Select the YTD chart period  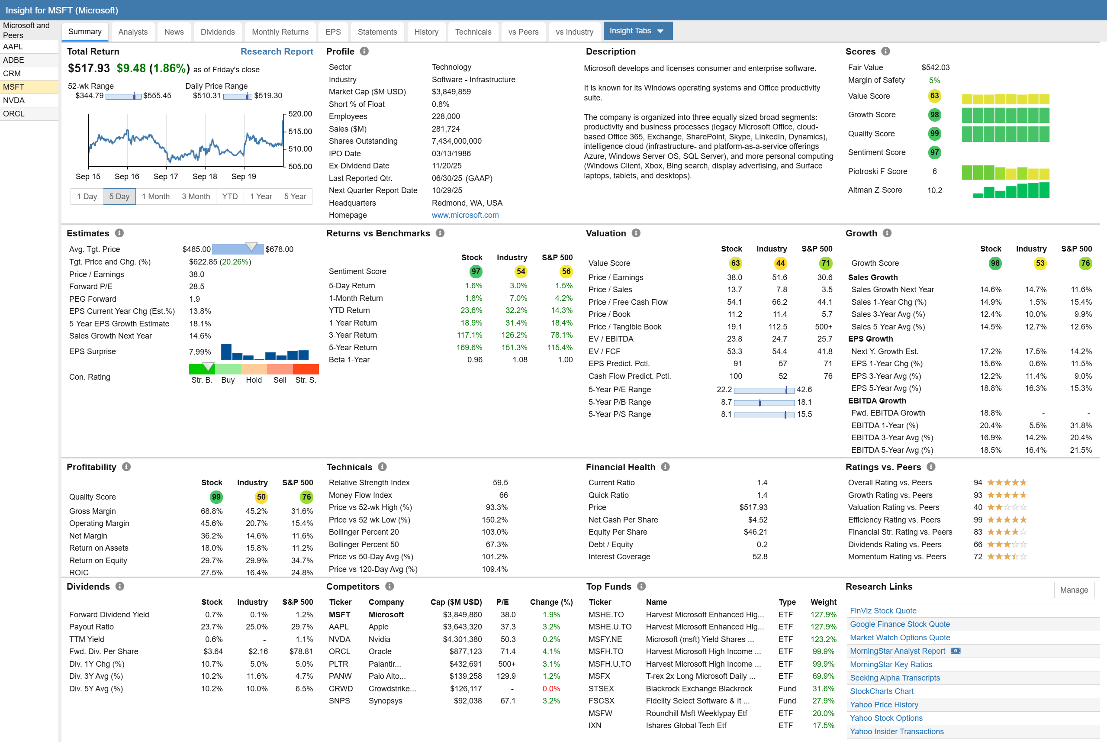point(230,197)
